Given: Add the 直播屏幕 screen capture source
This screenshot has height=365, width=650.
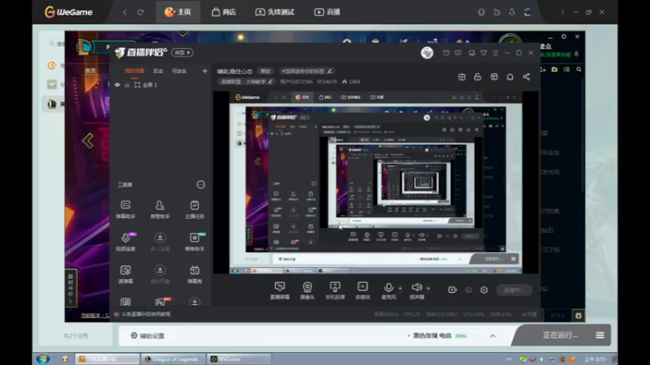Looking at the screenshot, I should tap(279, 290).
